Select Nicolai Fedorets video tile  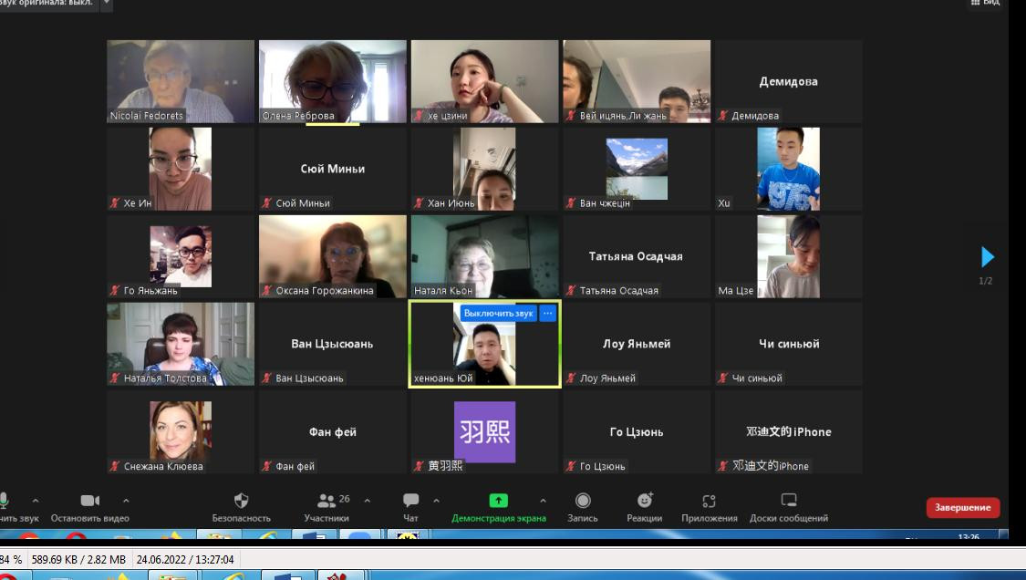pos(181,81)
